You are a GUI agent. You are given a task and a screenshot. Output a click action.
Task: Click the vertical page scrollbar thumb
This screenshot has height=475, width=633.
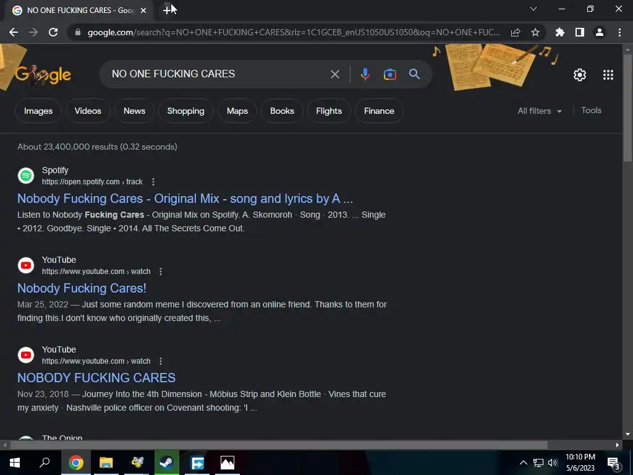627,108
